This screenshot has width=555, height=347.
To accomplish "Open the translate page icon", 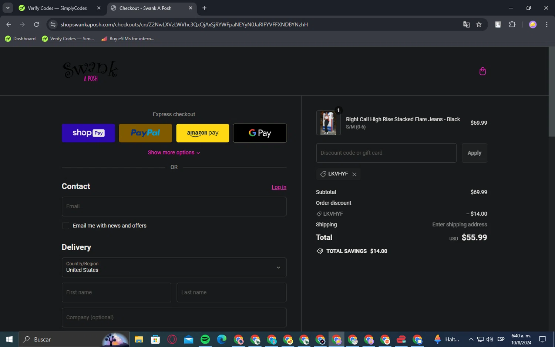I will coord(466,24).
